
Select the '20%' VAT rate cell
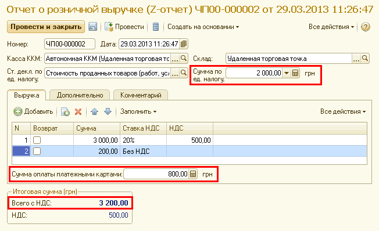click(143, 140)
